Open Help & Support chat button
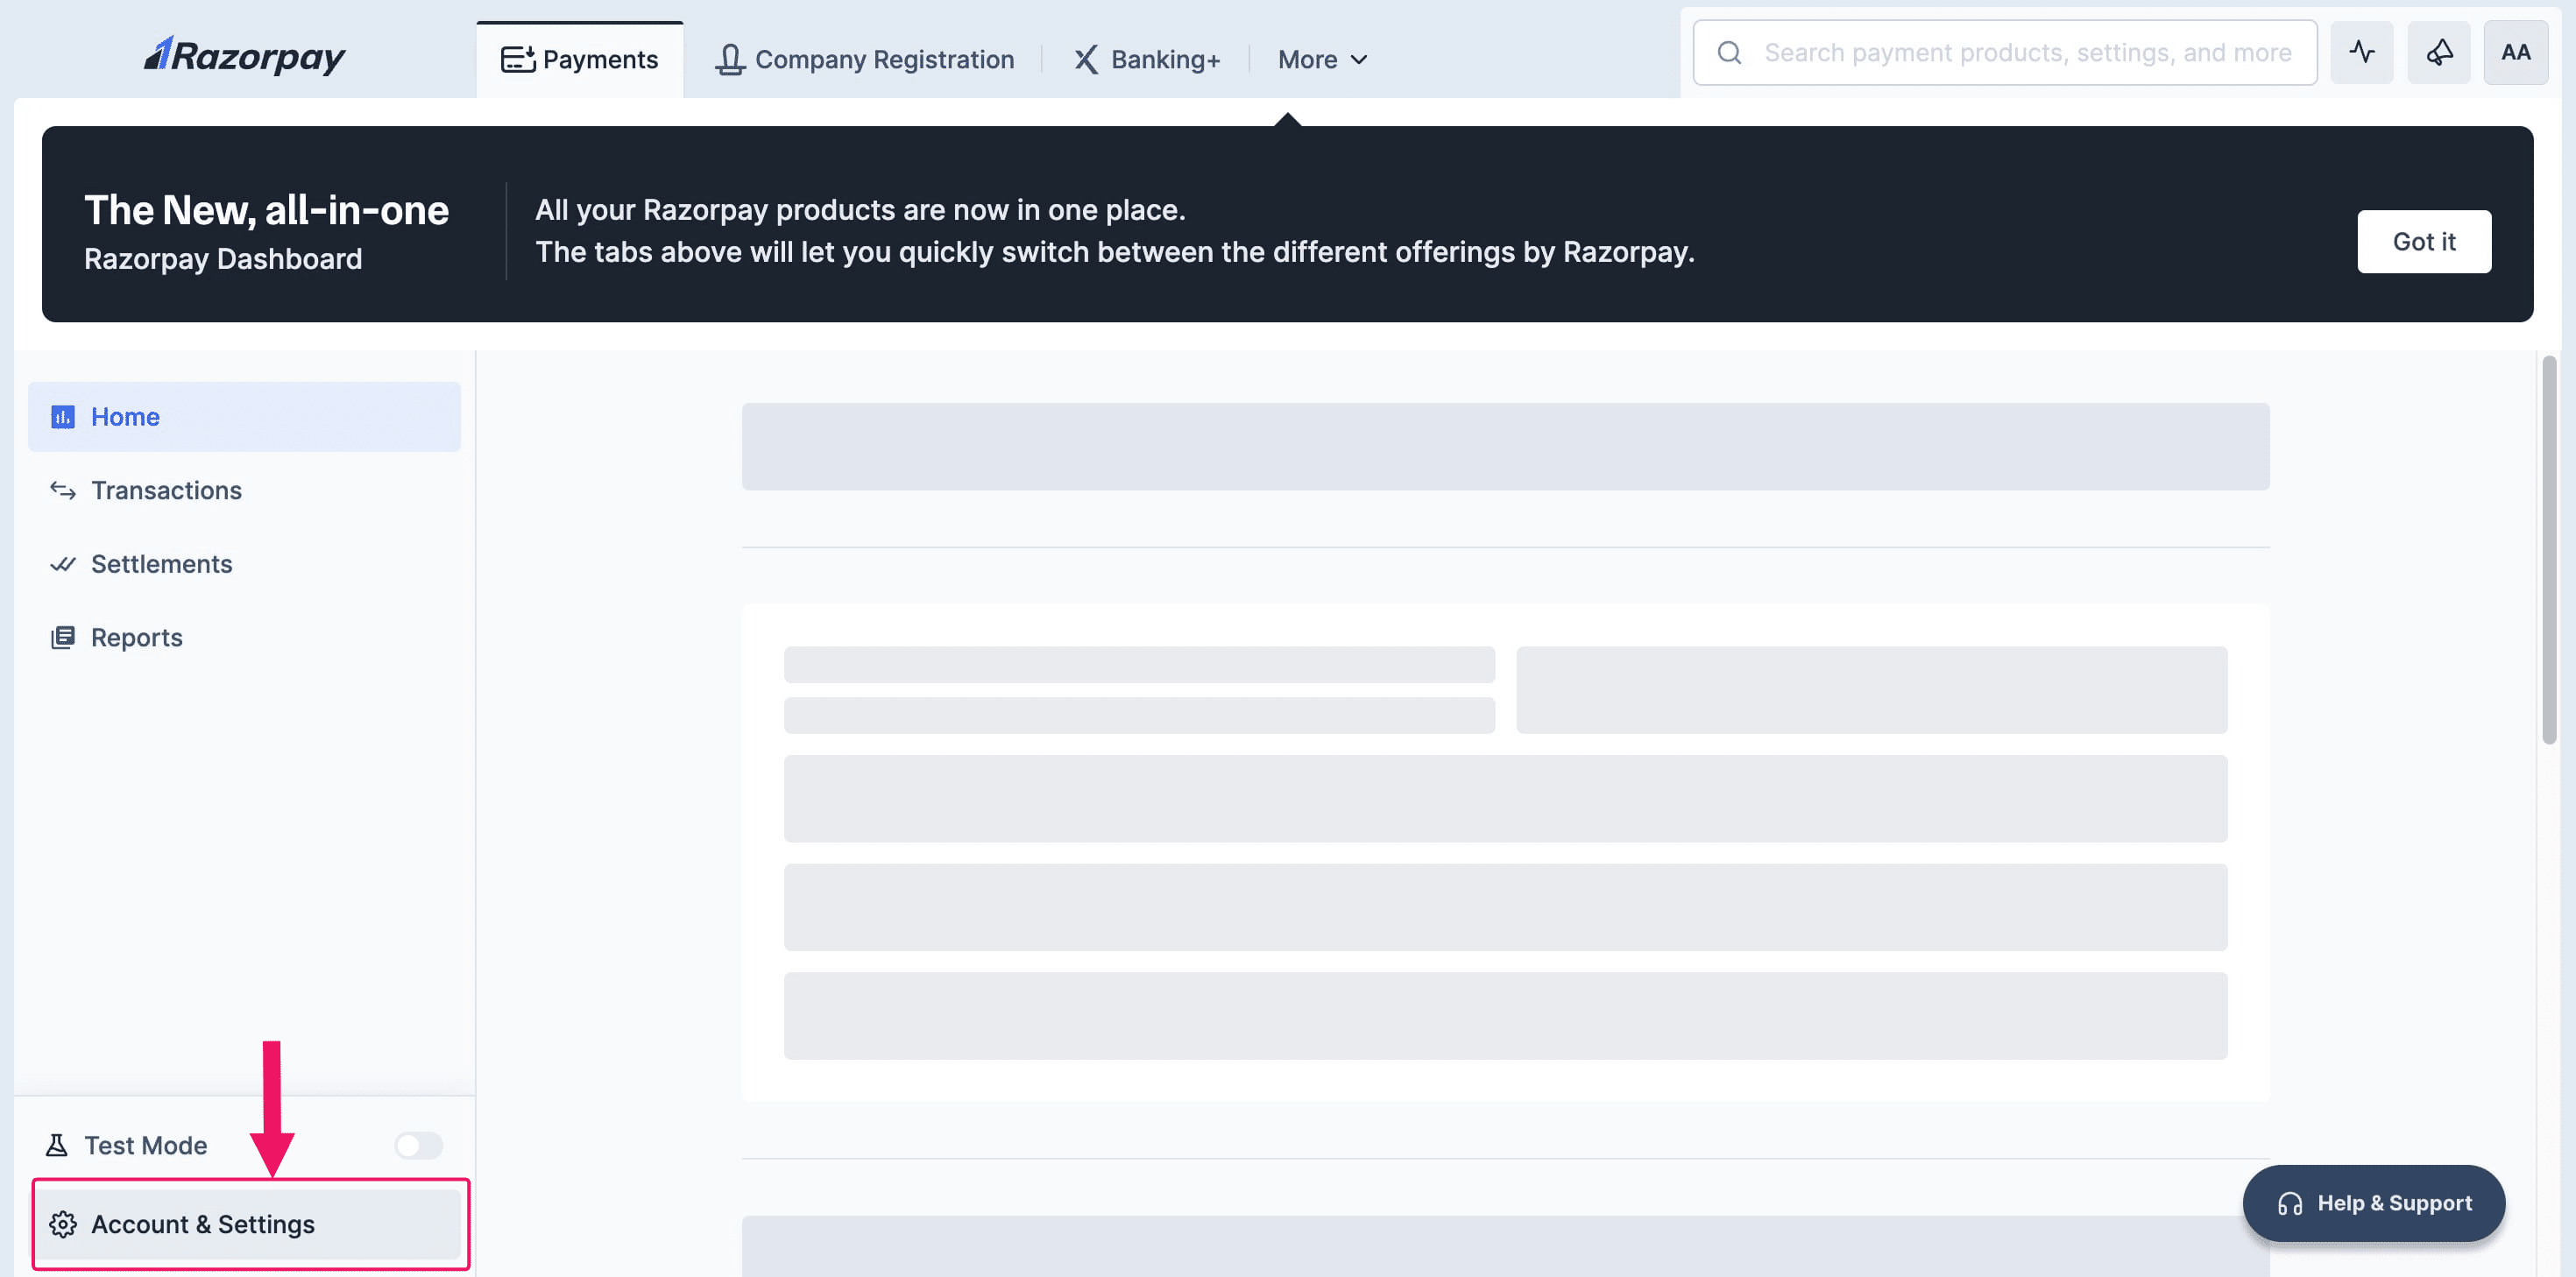The image size is (2576, 1277). (x=2373, y=1203)
